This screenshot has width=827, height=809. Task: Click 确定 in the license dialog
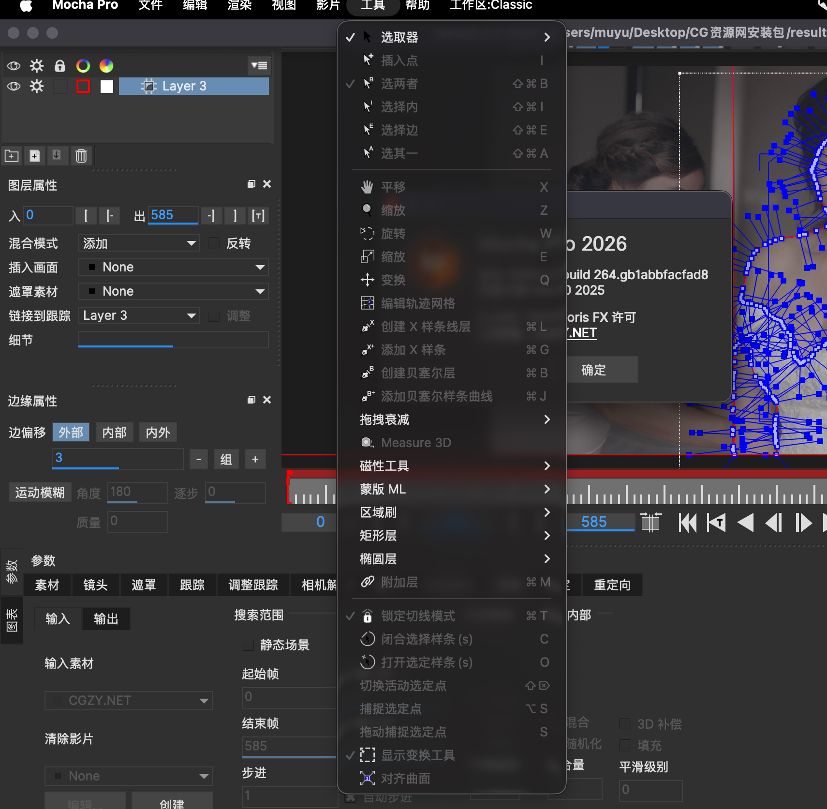(x=603, y=369)
